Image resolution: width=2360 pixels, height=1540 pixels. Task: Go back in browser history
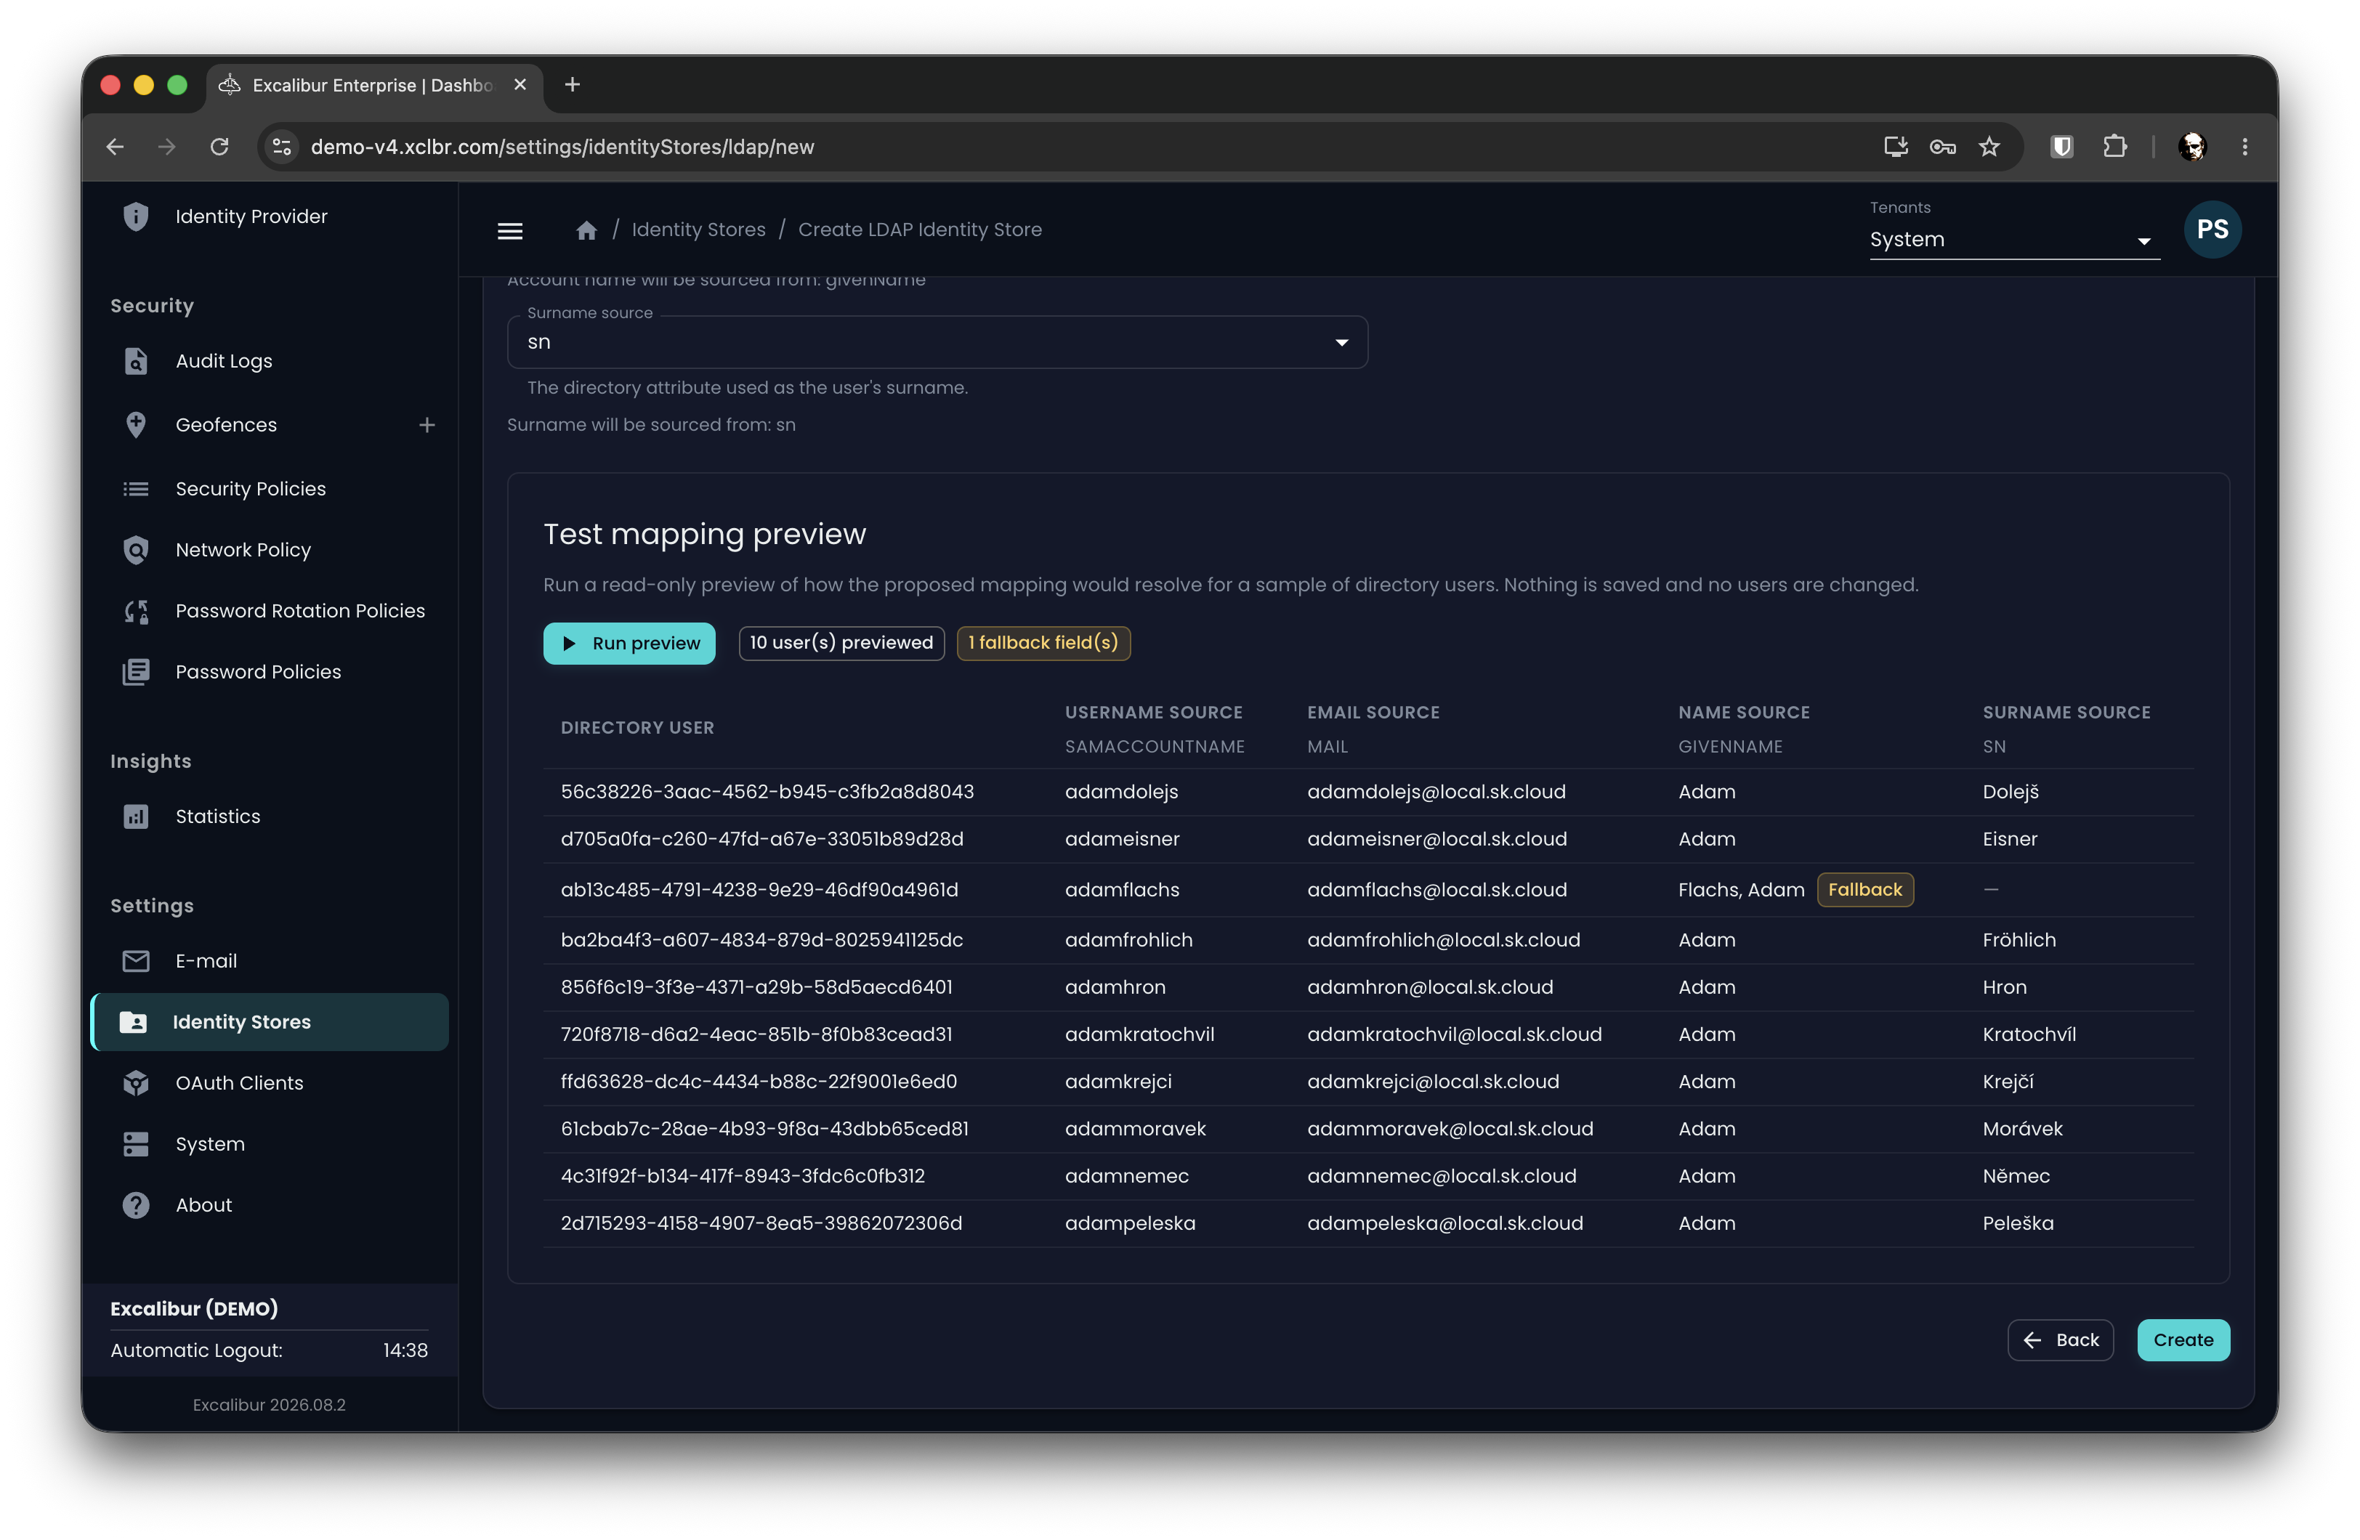[115, 147]
